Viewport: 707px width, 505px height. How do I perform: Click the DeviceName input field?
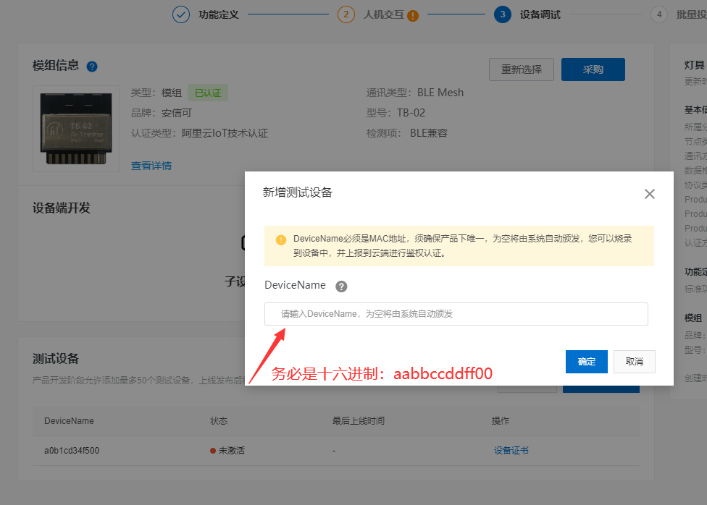[456, 313]
